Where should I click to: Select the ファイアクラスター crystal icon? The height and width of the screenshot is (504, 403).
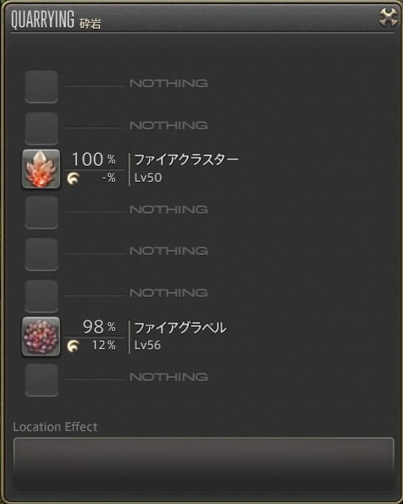(x=40, y=169)
